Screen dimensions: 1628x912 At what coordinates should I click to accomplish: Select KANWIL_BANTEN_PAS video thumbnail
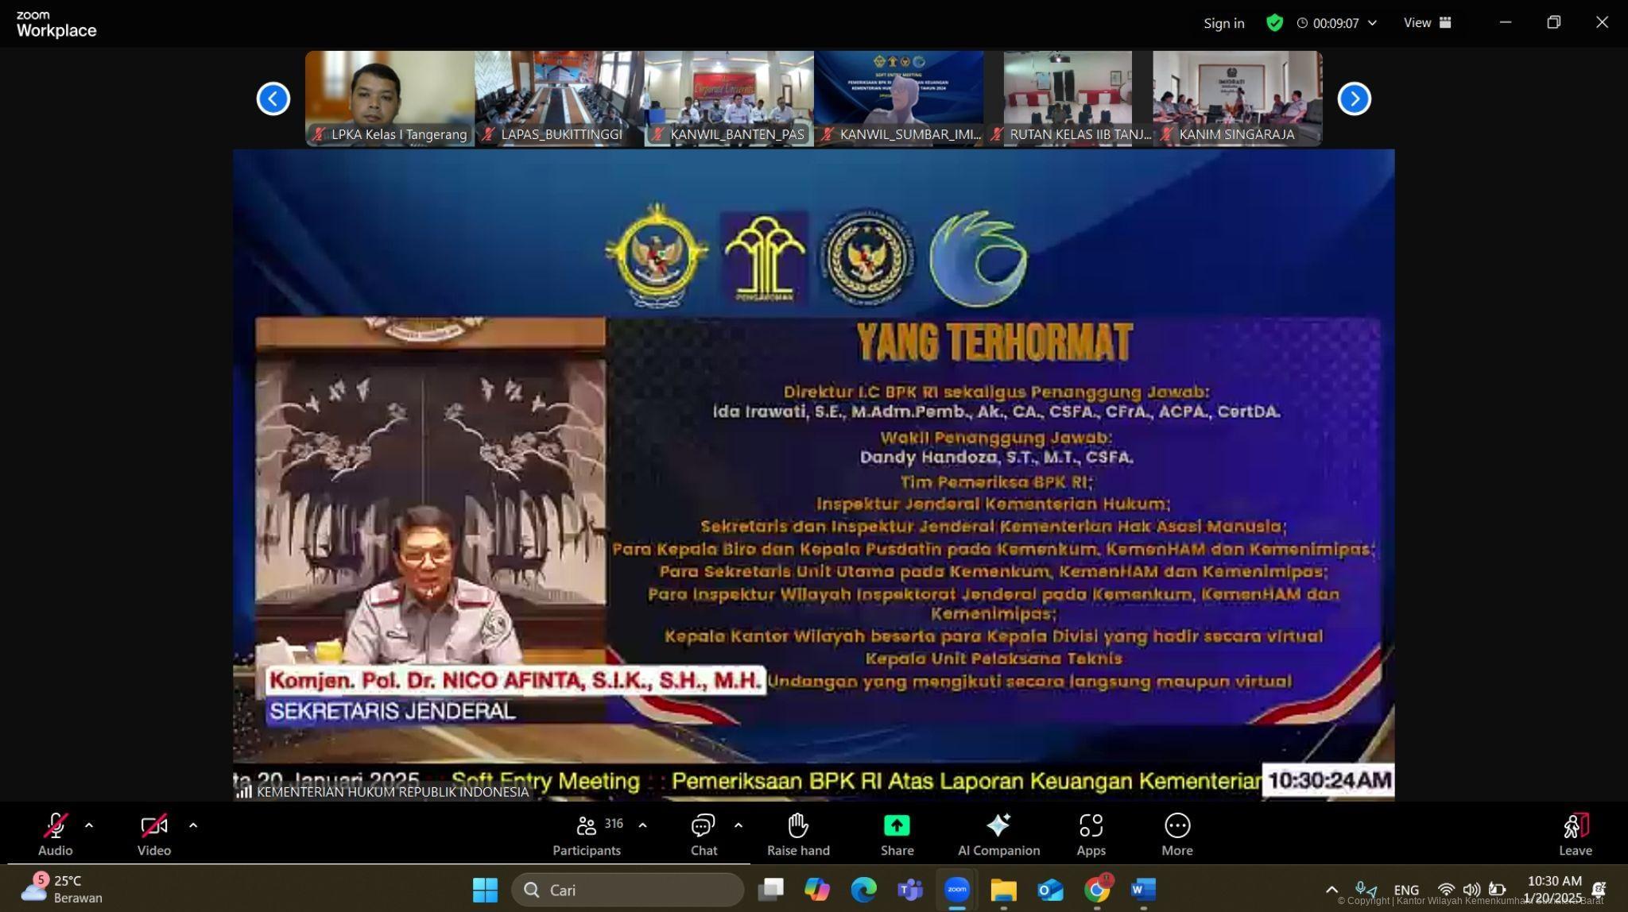click(729, 99)
